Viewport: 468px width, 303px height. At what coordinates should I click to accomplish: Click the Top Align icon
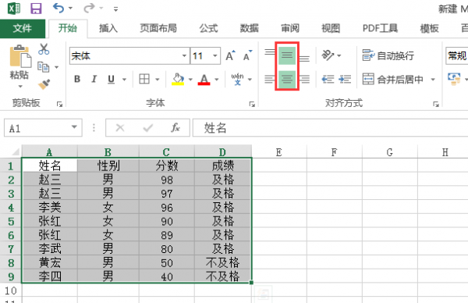coord(270,53)
